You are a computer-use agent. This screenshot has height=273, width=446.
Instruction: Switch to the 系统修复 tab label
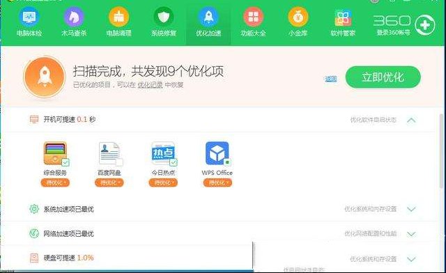164,33
